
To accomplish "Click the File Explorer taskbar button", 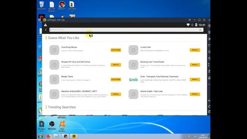I will point(57,136).
